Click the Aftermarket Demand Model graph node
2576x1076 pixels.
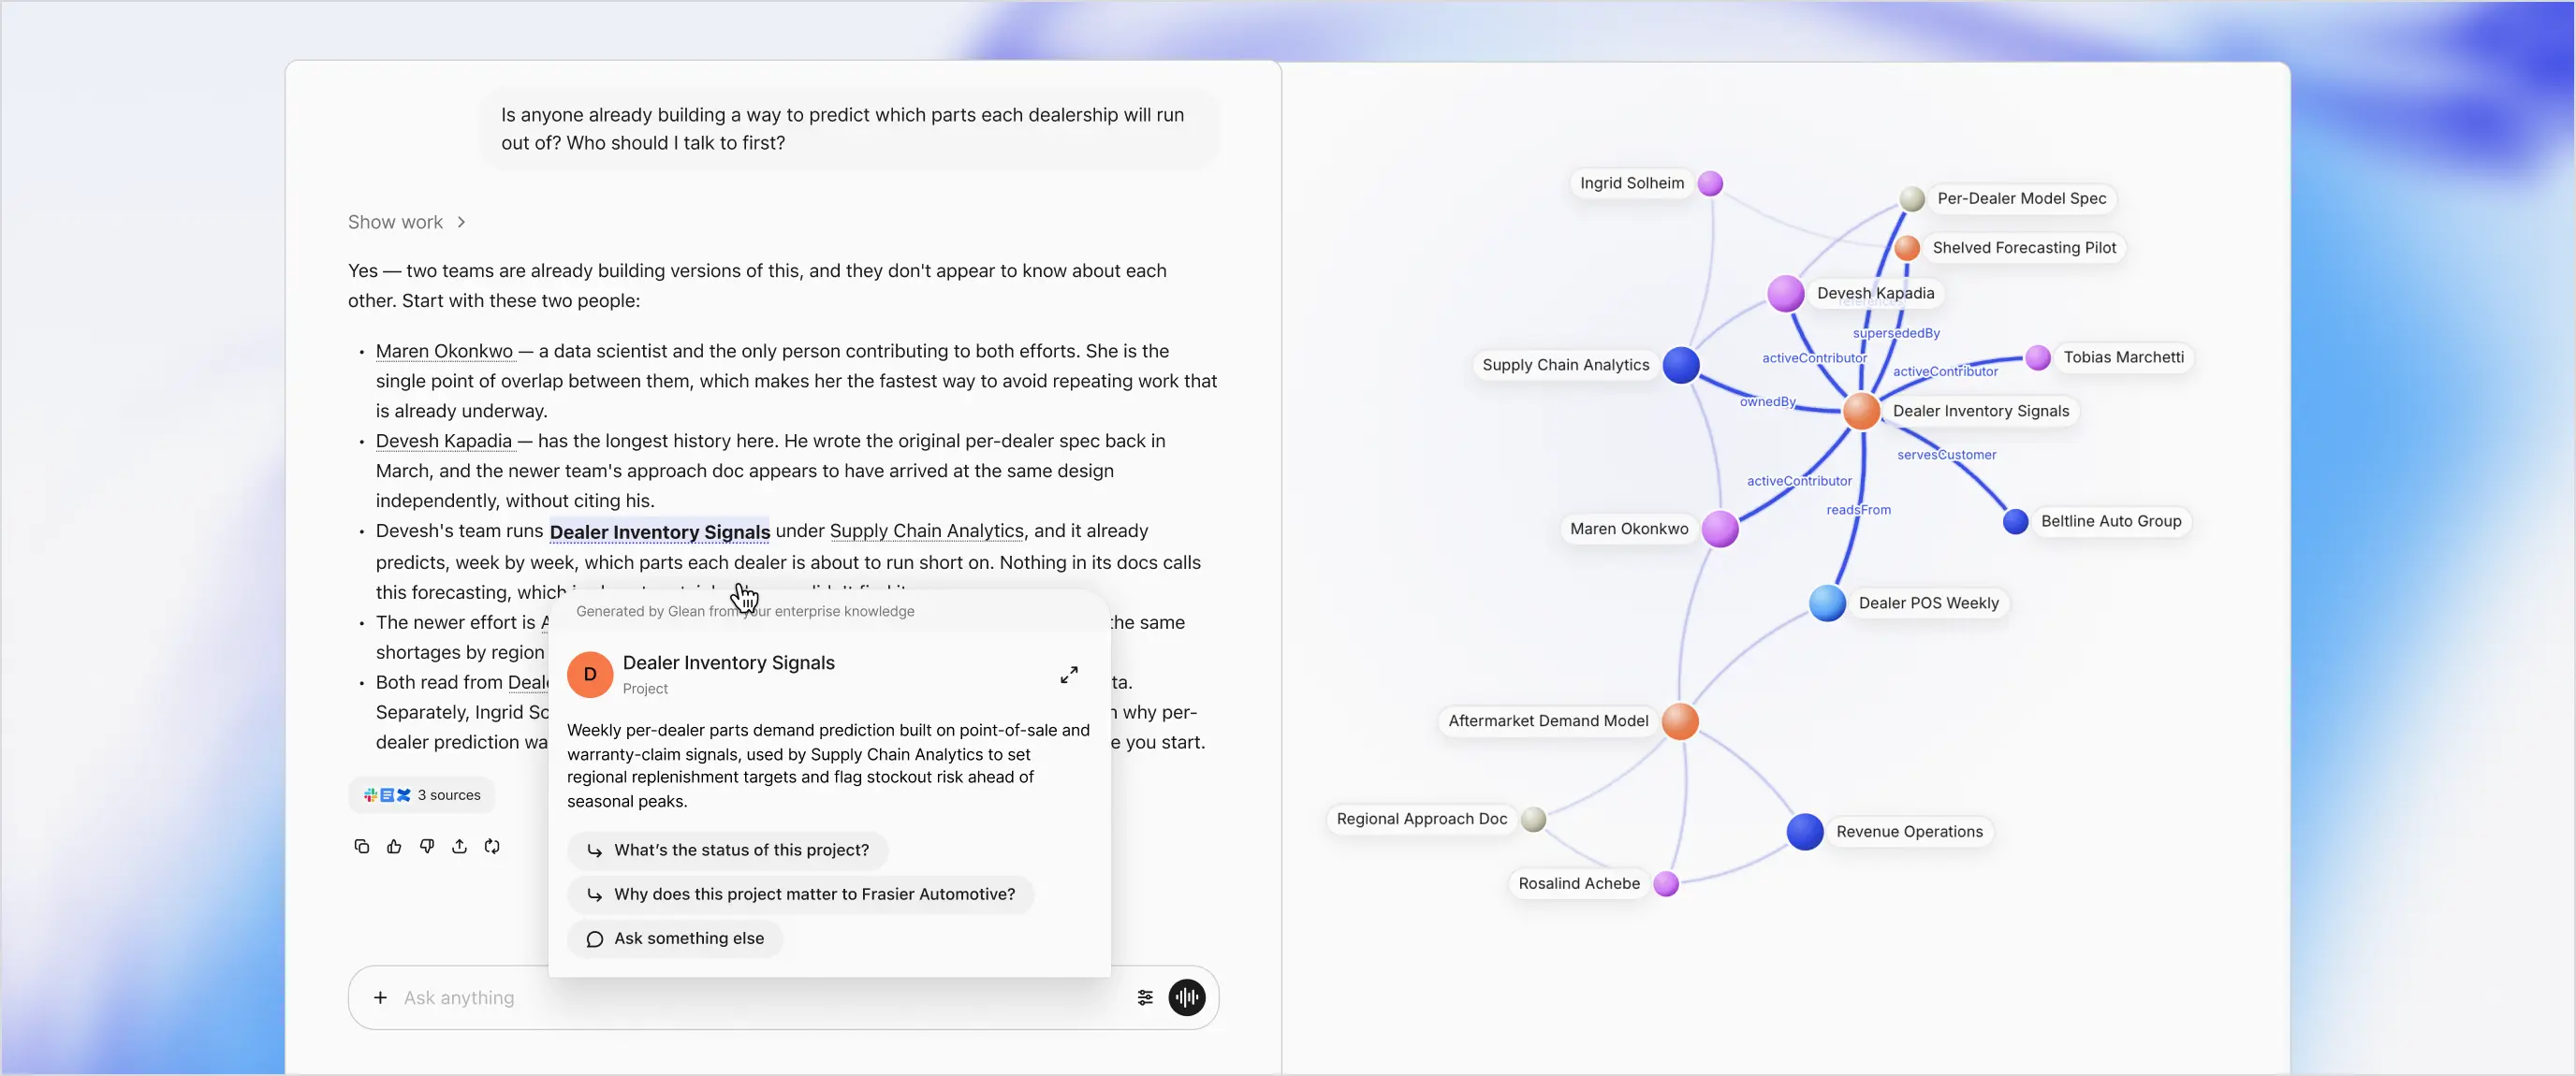(x=1680, y=721)
